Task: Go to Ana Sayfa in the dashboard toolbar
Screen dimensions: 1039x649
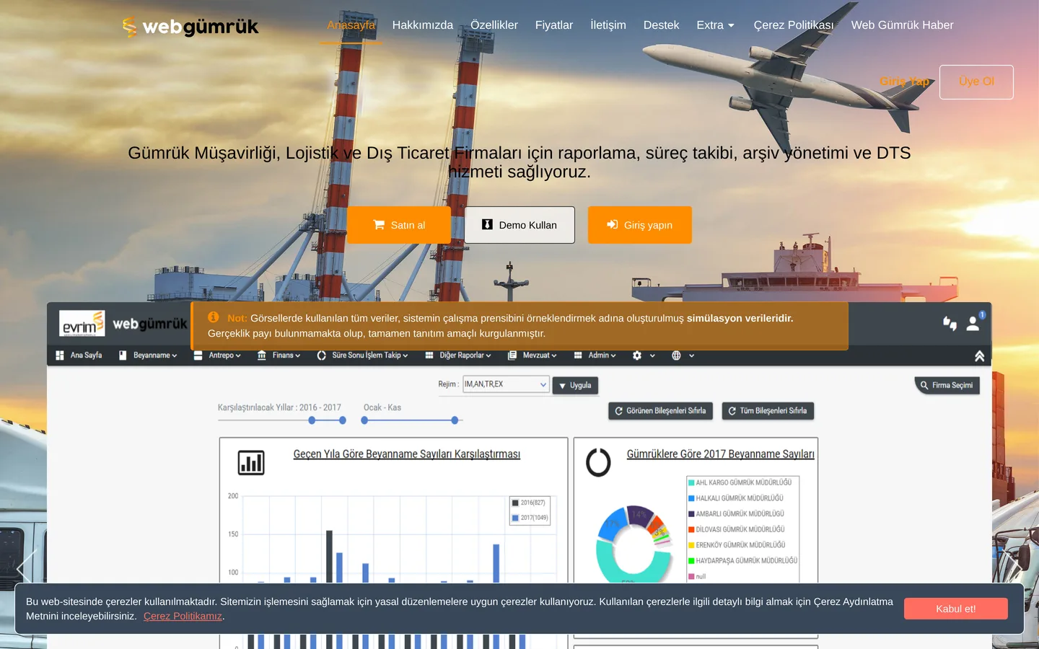Action: [79, 356]
